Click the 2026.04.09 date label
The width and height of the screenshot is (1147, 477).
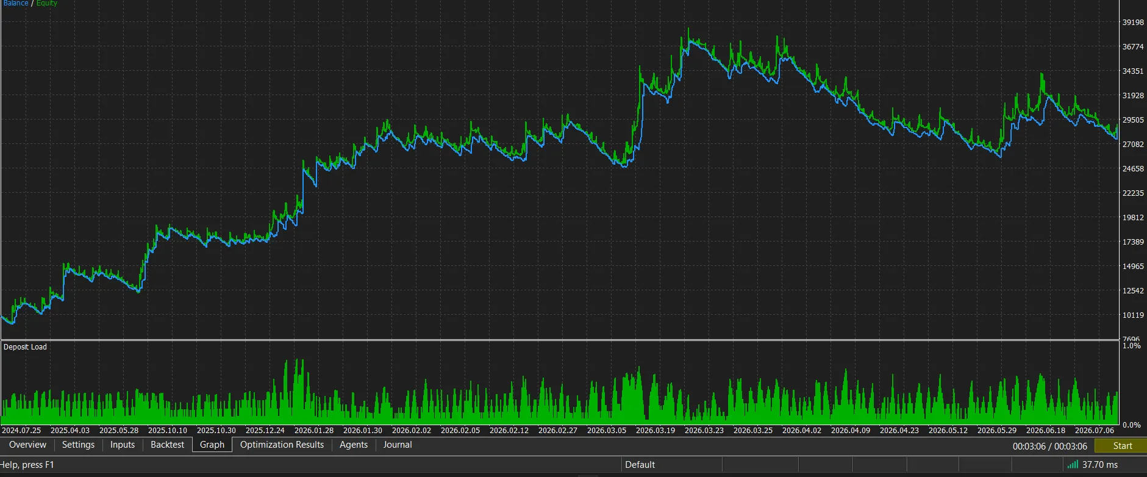click(851, 431)
